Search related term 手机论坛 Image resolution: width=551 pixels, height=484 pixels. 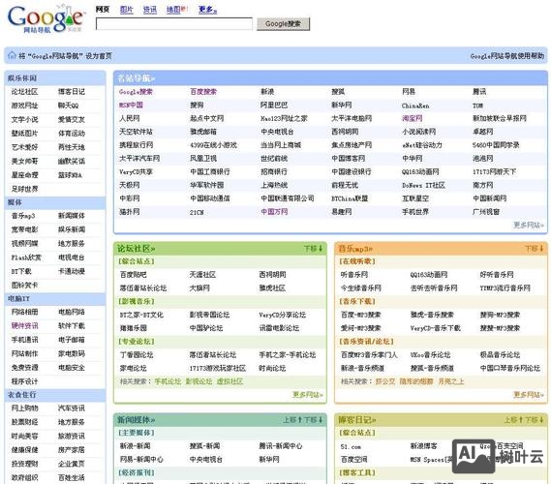point(168,381)
